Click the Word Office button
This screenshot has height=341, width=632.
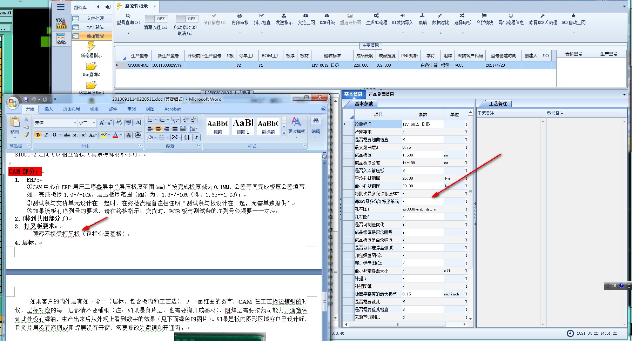(13, 102)
